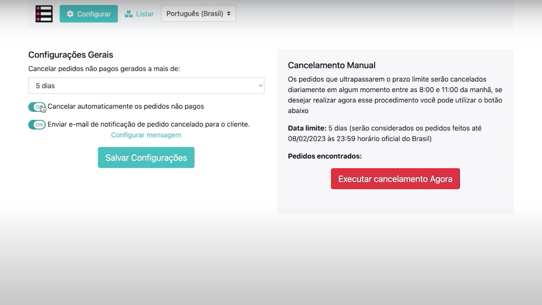Viewport: 542px width, 305px height.
Task: Disable automatic cancellation of unpaid orders
Action: 37,107
